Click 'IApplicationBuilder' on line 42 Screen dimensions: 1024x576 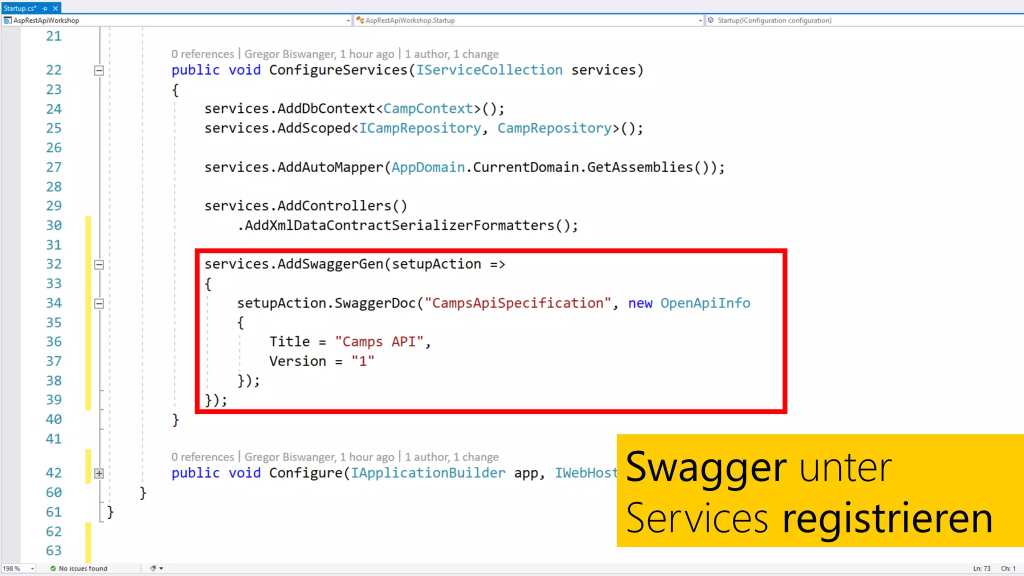coord(428,473)
